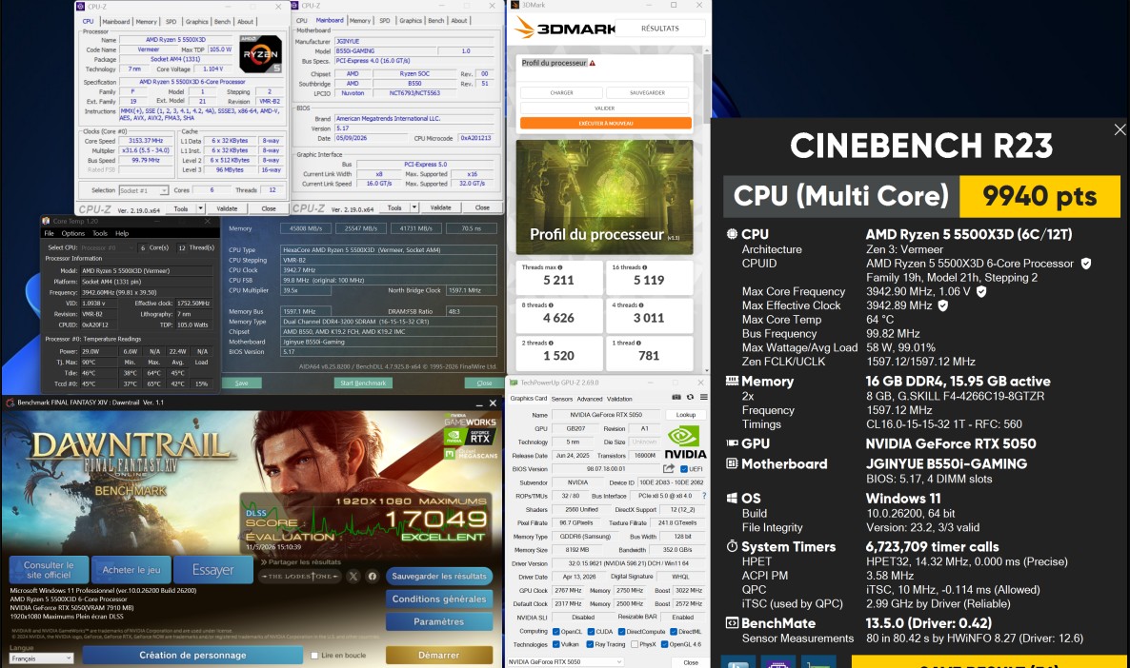Click the BIOS export share icon in GPU-Z
The image size is (1130, 668).
[x=669, y=468]
